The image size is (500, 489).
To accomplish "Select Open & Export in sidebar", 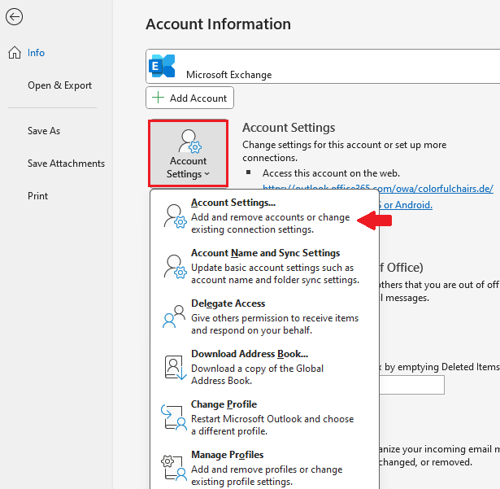I will point(59,85).
